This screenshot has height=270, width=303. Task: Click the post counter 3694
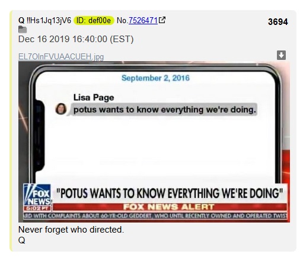pos(278,22)
